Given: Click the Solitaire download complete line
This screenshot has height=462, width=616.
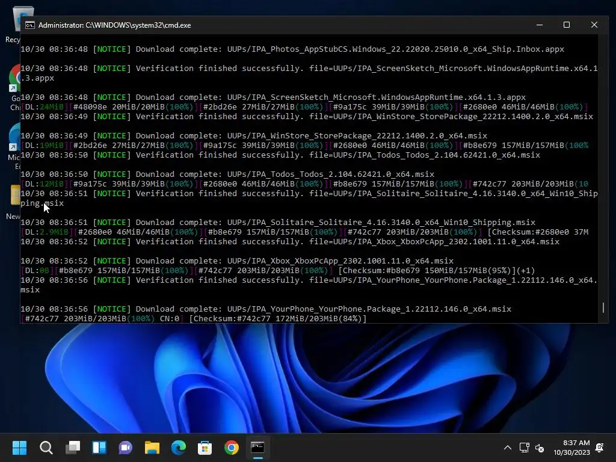Looking at the screenshot, I should [278, 223].
